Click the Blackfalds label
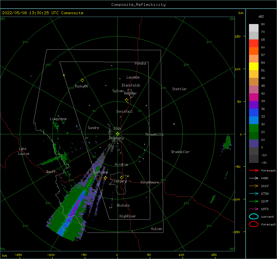Screen dimensions: 277x259 coord(131,85)
